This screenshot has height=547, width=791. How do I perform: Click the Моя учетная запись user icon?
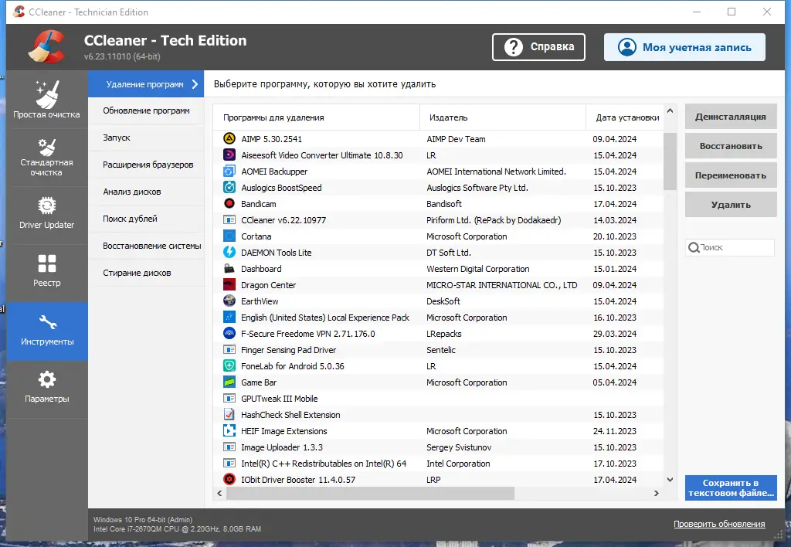[626, 46]
